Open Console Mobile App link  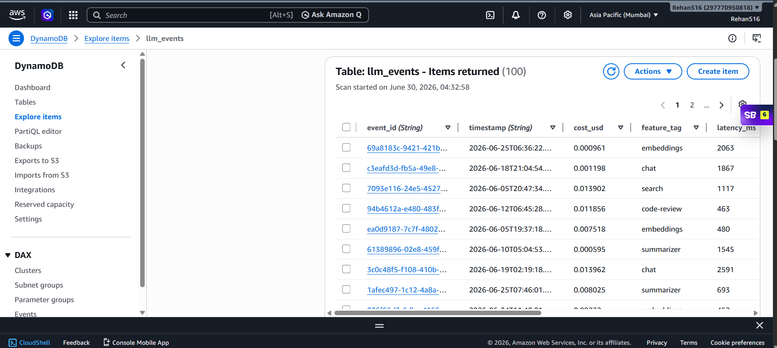pyautogui.click(x=136, y=343)
